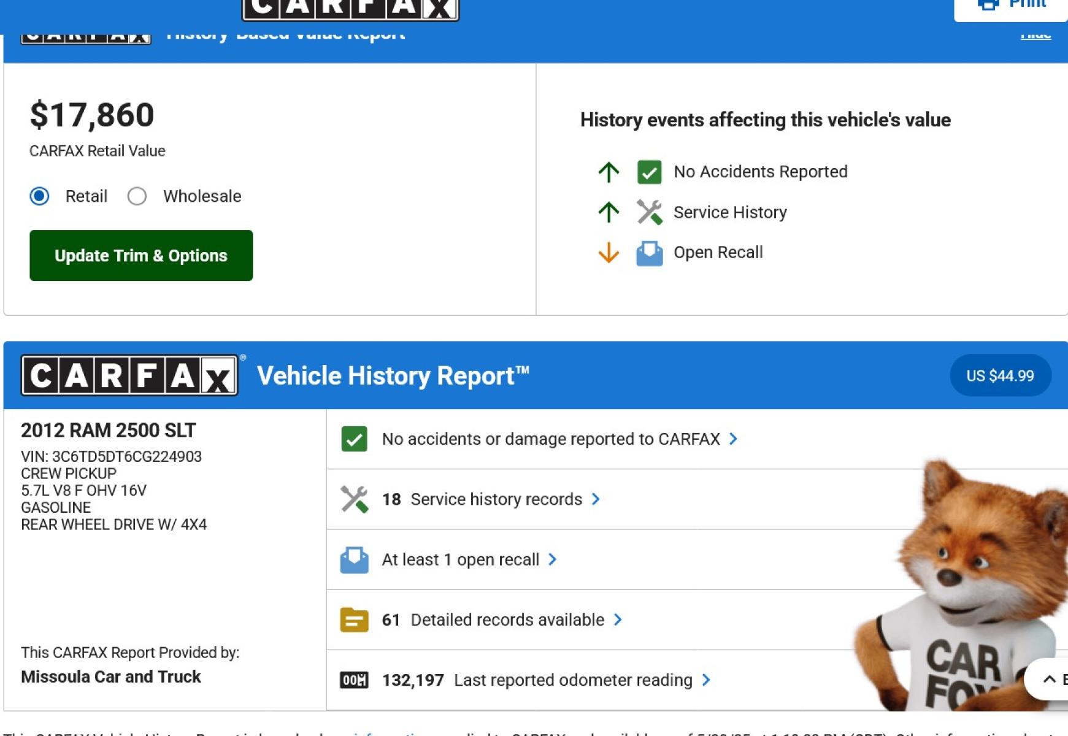Expand chevron next to odometer reading
1068x736 pixels.
click(706, 680)
